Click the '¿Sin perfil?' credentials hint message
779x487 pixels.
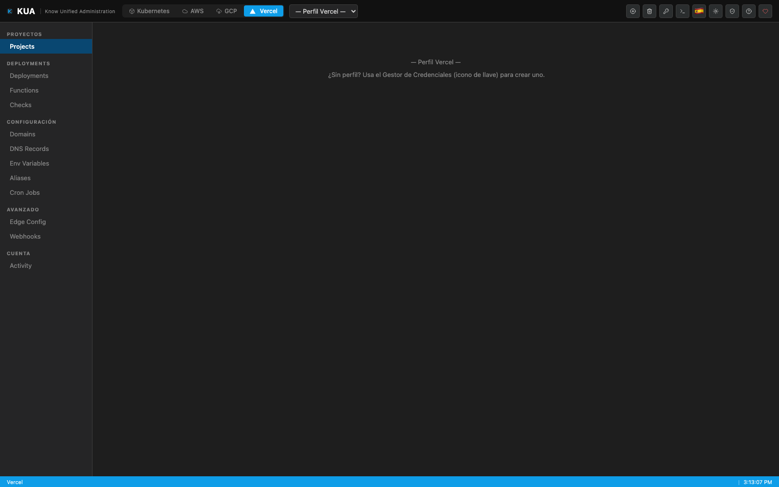436,75
